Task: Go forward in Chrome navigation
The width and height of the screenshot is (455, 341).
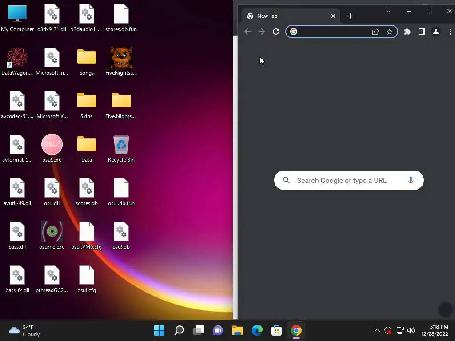Action: [262, 32]
